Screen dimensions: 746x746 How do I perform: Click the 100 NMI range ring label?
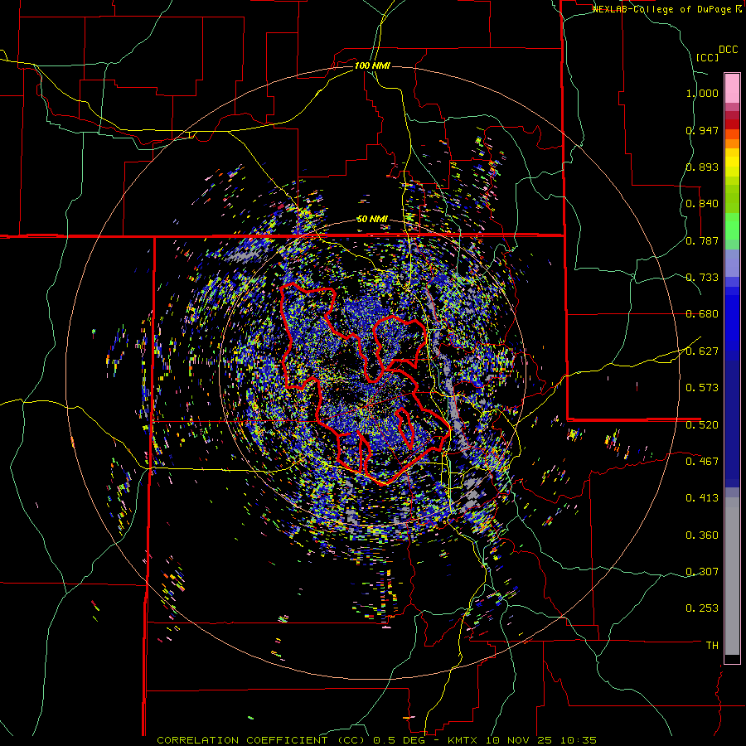pos(372,65)
